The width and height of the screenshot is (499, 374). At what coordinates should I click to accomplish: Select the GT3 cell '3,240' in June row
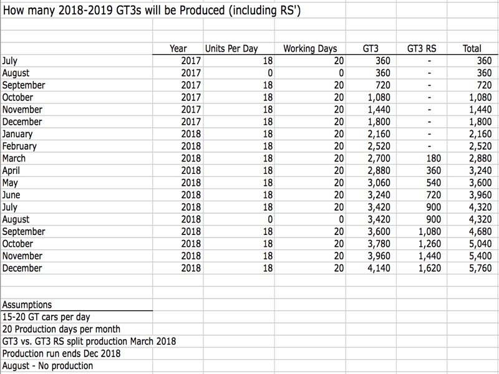[x=379, y=195]
